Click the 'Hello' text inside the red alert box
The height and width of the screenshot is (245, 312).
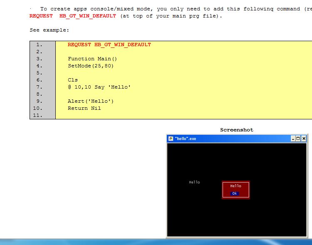(x=236, y=186)
